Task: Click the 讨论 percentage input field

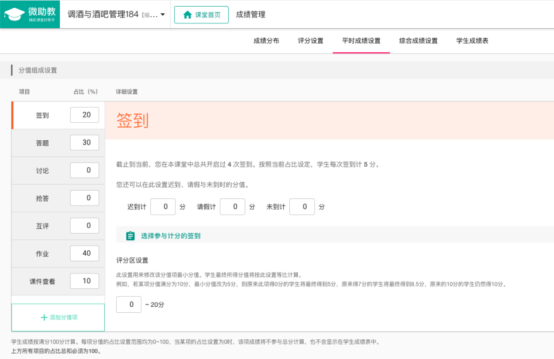Action: tap(84, 170)
